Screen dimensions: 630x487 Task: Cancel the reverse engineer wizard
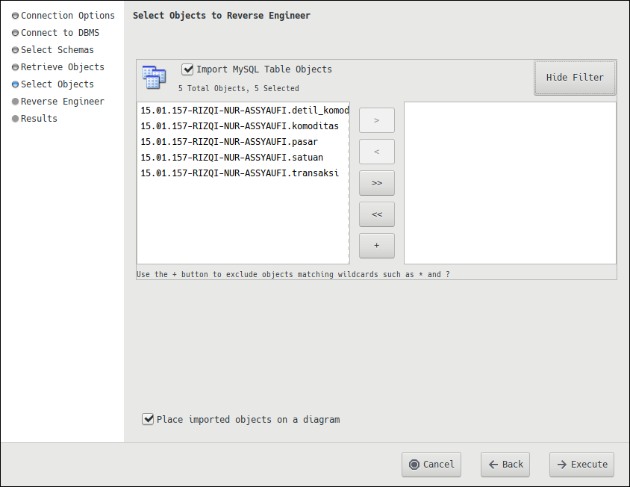click(x=431, y=465)
